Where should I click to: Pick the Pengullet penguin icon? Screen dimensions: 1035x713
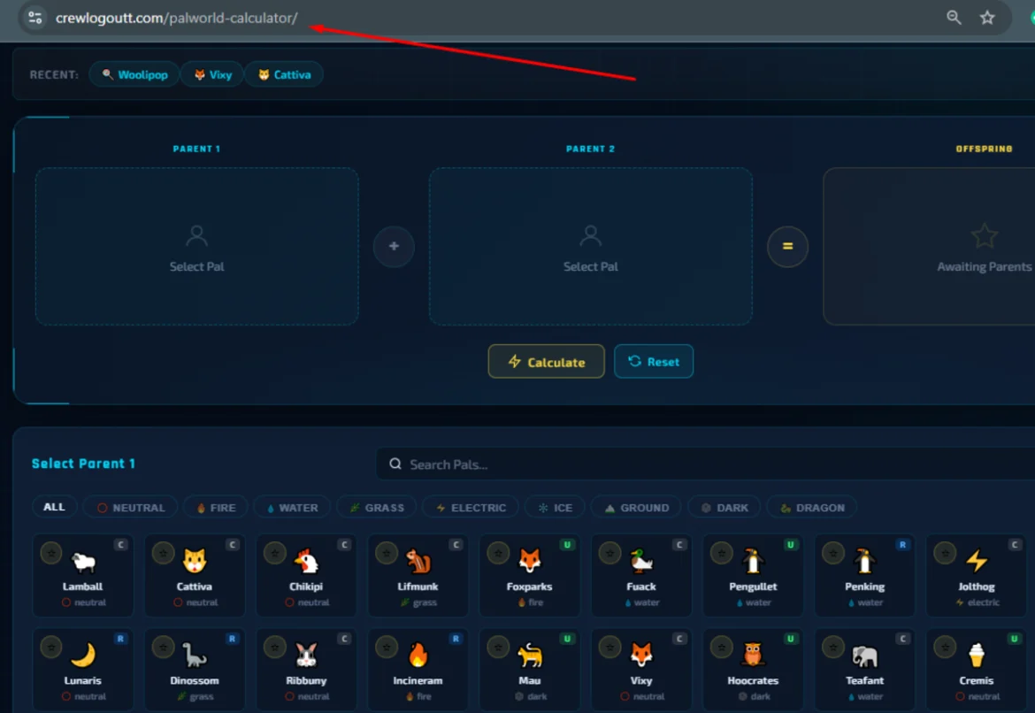(753, 562)
